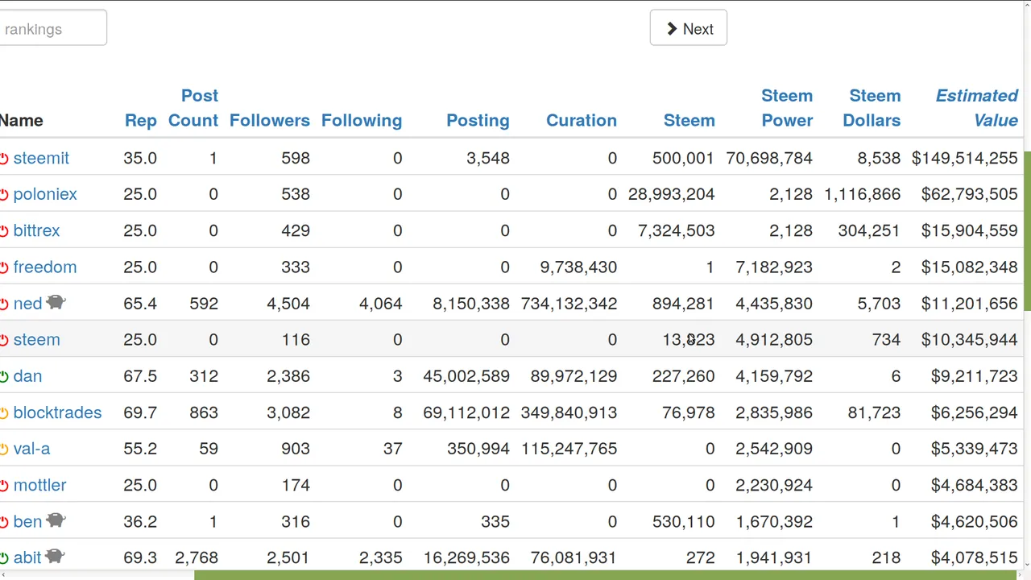This screenshot has height=580, width=1031.
Task: Sort table by Following column
Action: click(362, 121)
